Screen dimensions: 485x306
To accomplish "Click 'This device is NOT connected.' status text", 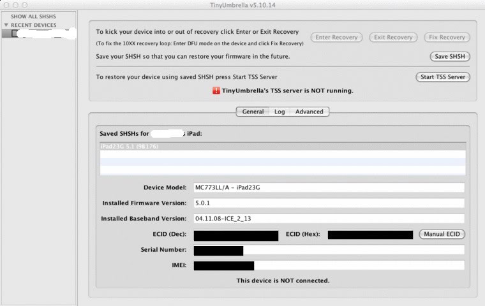I will [283, 280].
